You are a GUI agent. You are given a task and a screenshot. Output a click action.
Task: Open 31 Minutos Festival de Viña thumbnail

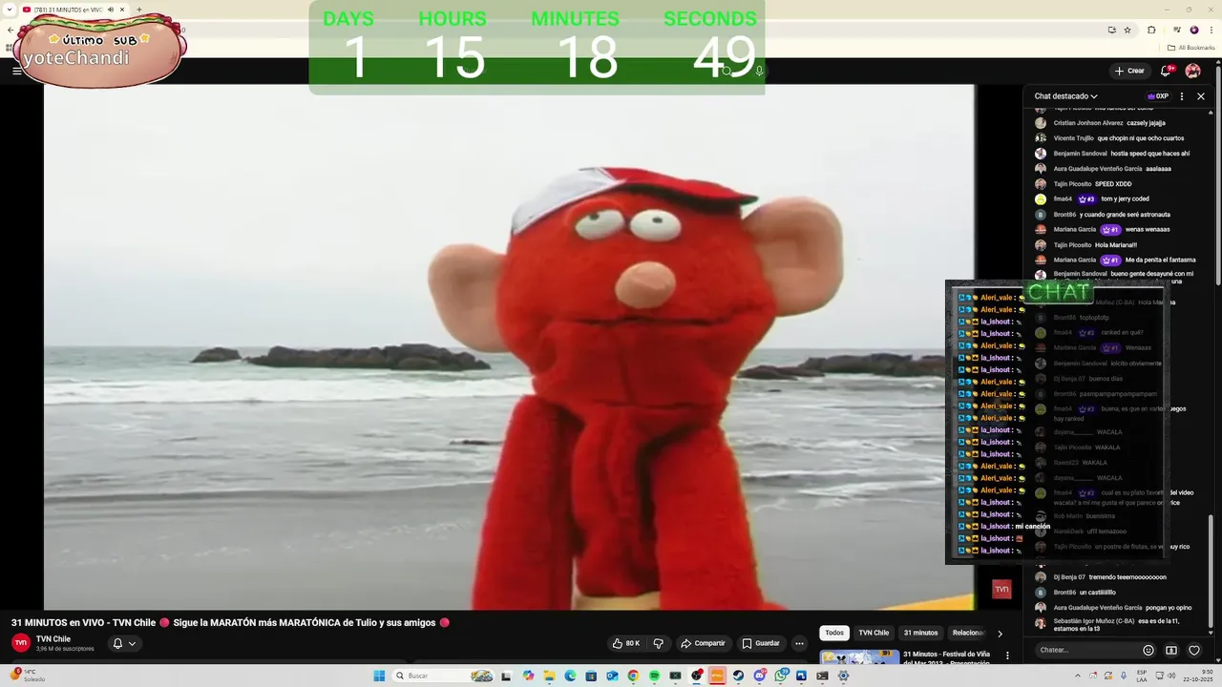[859, 656]
